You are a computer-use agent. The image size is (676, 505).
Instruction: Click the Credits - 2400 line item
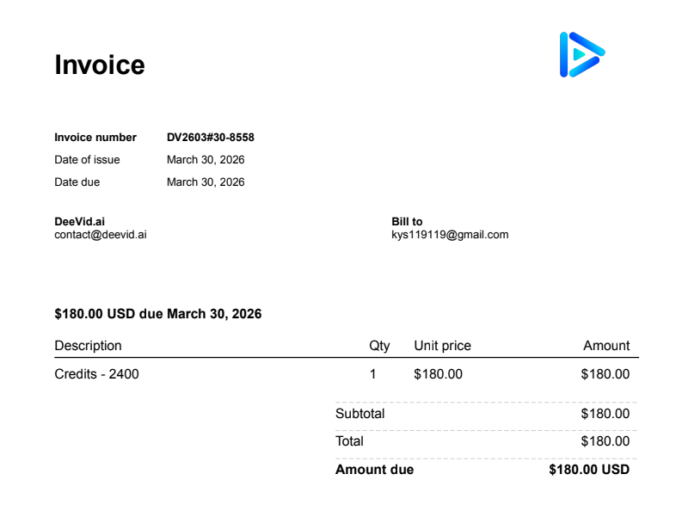[x=96, y=374]
